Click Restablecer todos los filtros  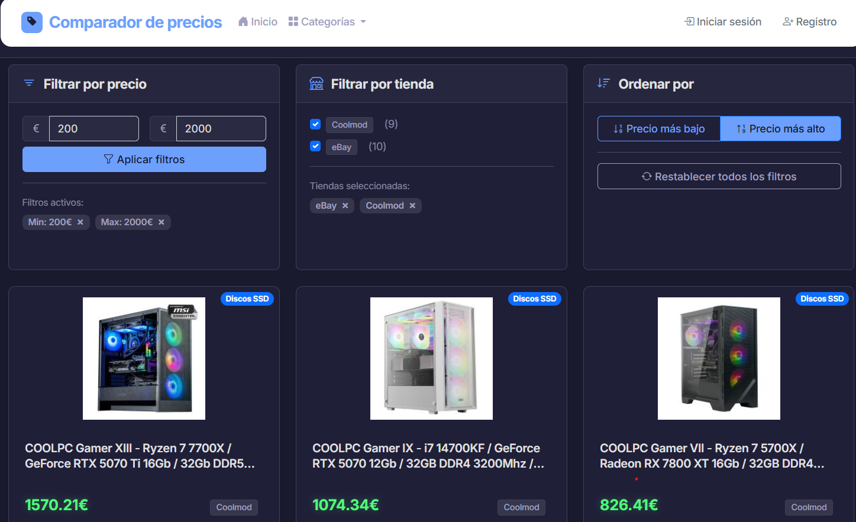click(x=719, y=176)
